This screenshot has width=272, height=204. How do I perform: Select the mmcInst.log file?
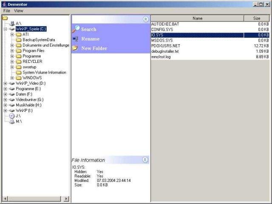[x=210, y=57]
